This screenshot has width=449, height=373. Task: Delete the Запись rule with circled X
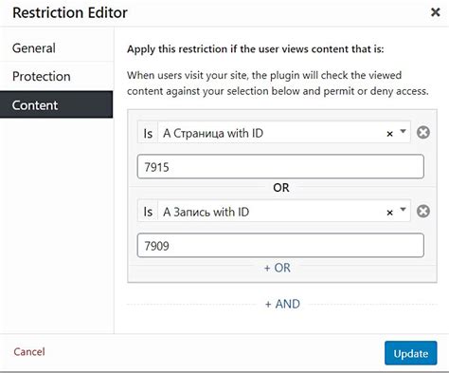coord(423,211)
